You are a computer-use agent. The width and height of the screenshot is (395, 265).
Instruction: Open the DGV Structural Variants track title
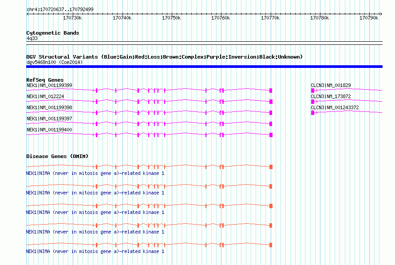click(164, 57)
